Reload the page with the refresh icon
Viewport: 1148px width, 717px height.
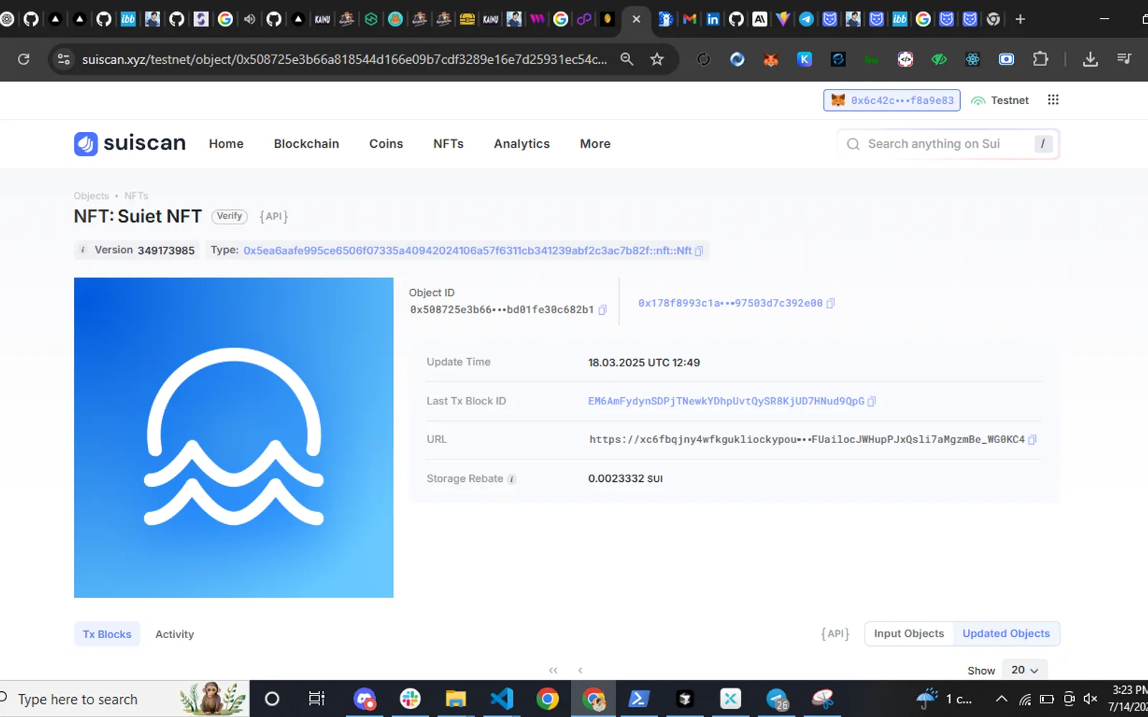click(x=24, y=60)
